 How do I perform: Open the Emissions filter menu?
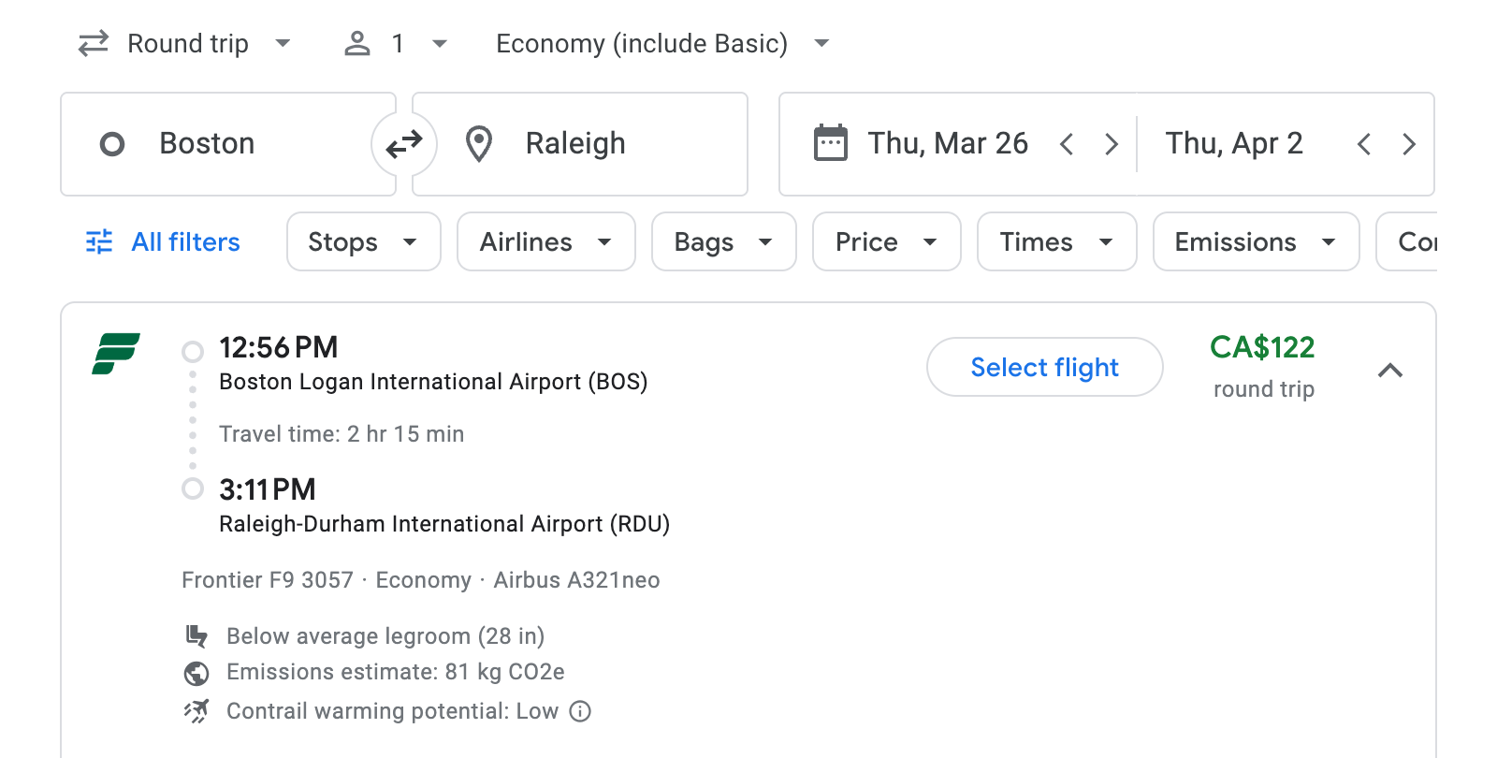(x=1256, y=241)
